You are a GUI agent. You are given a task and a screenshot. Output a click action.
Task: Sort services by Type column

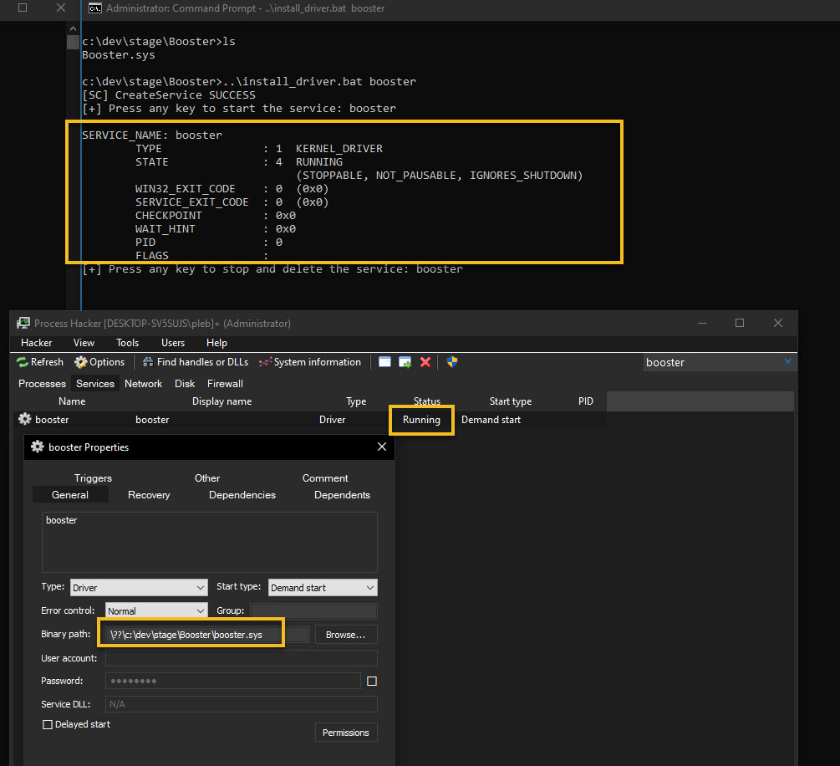coord(356,401)
